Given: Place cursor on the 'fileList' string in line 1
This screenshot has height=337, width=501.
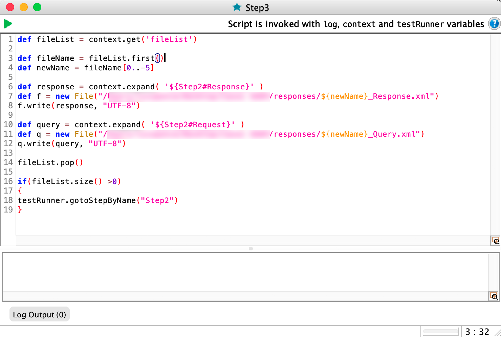Looking at the screenshot, I should 169,40.
